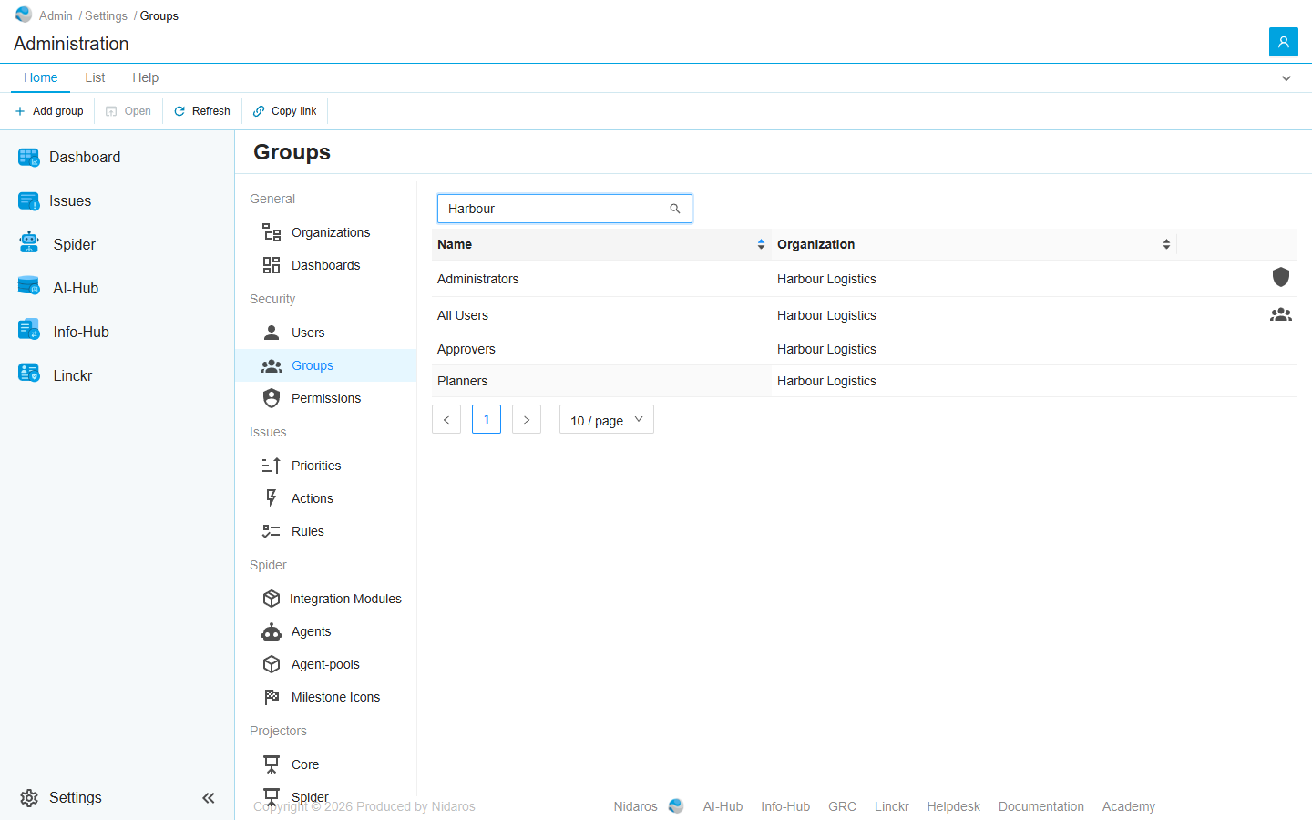Click Harbour Logistics in the Planners row
Image resolution: width=1312 pixels, height=820 pixels.
[826, 381]
